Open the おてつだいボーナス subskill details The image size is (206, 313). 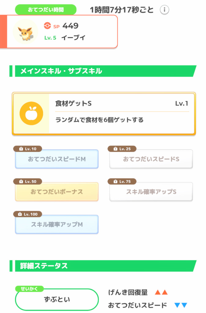pyautogui.click(x=57, y=192)
